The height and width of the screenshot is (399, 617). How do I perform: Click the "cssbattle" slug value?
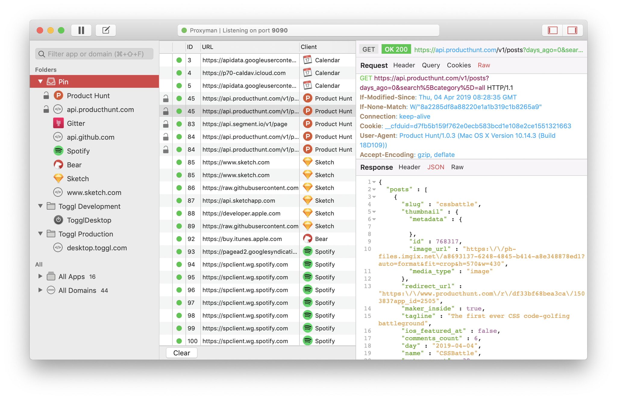pos(457,204)
